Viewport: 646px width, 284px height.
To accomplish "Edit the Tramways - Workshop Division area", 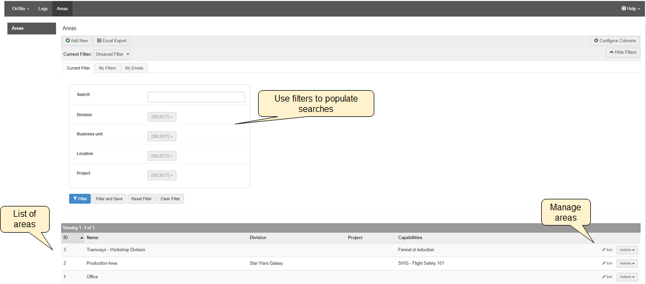I will (x=607, y=250).
